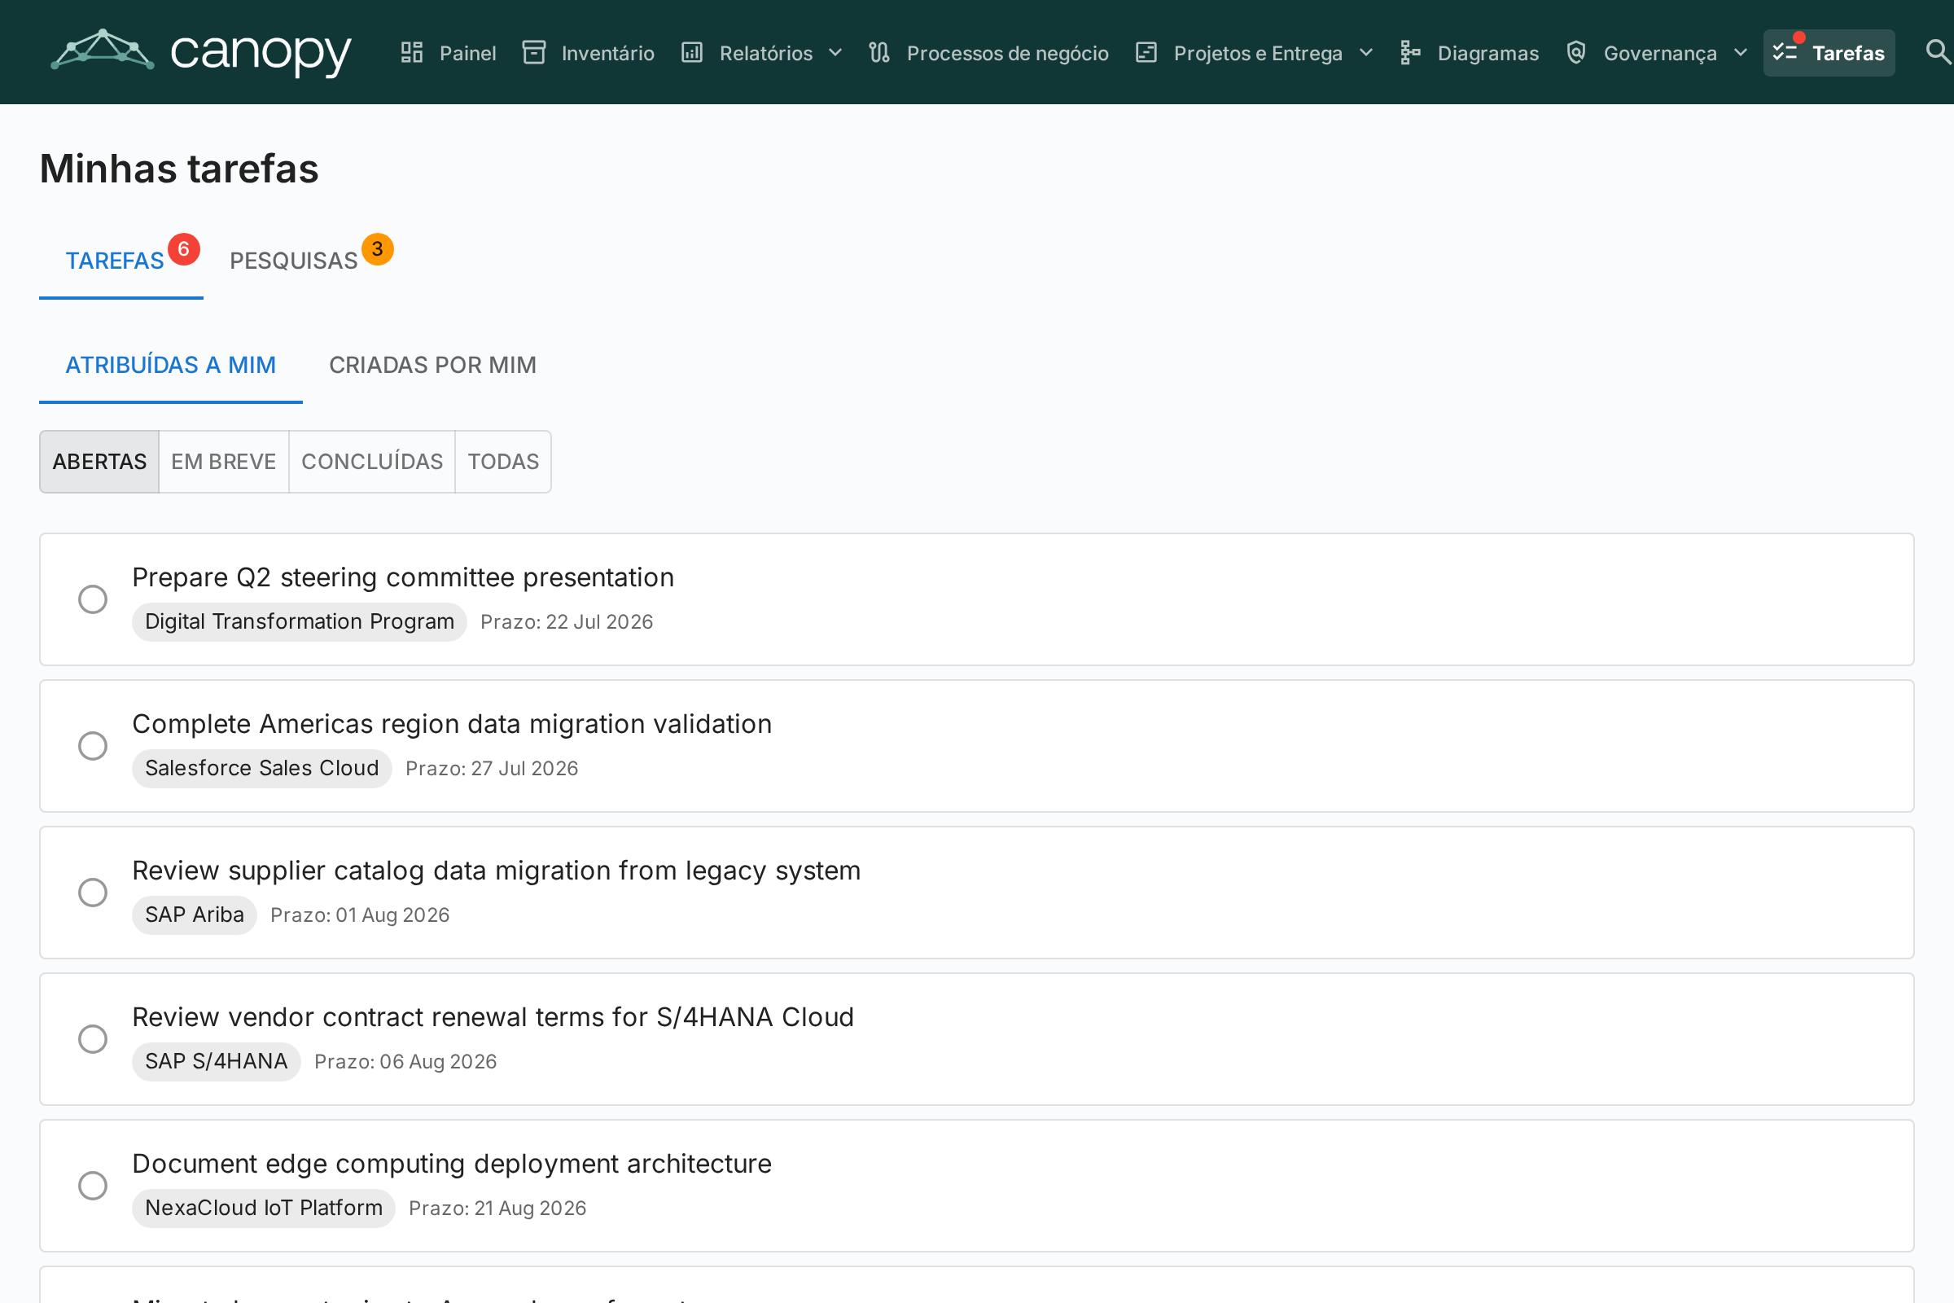Expand Projetos e Entrega dropdown chevron
This screenshot has height=1303, width=1954.
1366,53
